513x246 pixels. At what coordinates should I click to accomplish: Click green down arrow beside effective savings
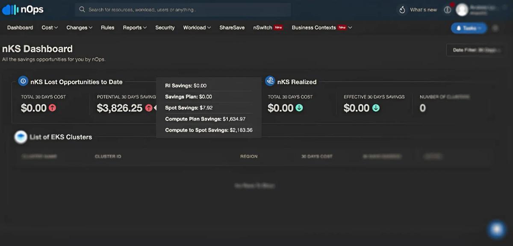pos(376,108)
